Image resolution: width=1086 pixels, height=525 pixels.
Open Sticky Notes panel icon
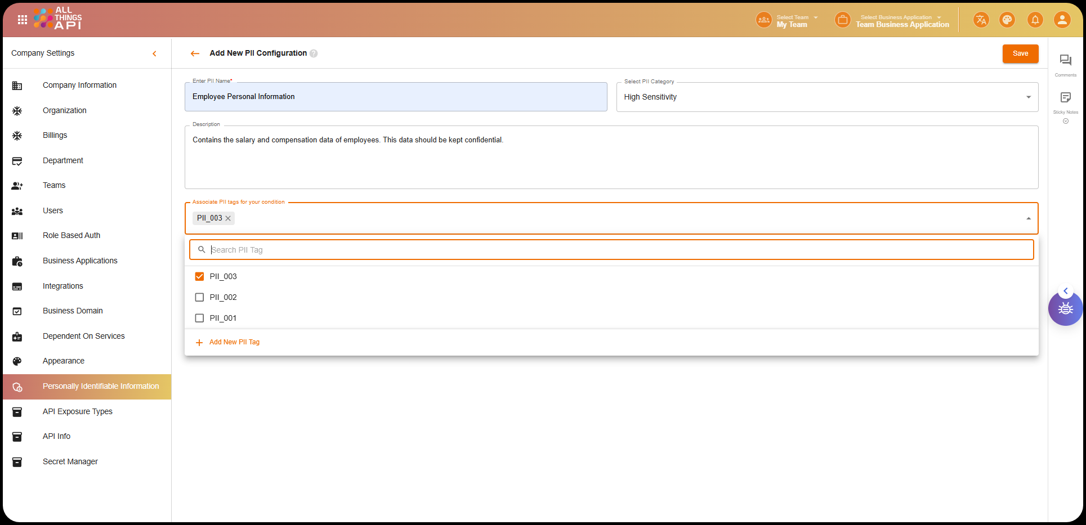coord(1065,98)
